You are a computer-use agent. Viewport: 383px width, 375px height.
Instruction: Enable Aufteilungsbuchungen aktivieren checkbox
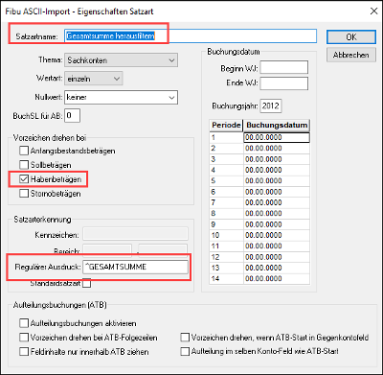tap(24, 323)
